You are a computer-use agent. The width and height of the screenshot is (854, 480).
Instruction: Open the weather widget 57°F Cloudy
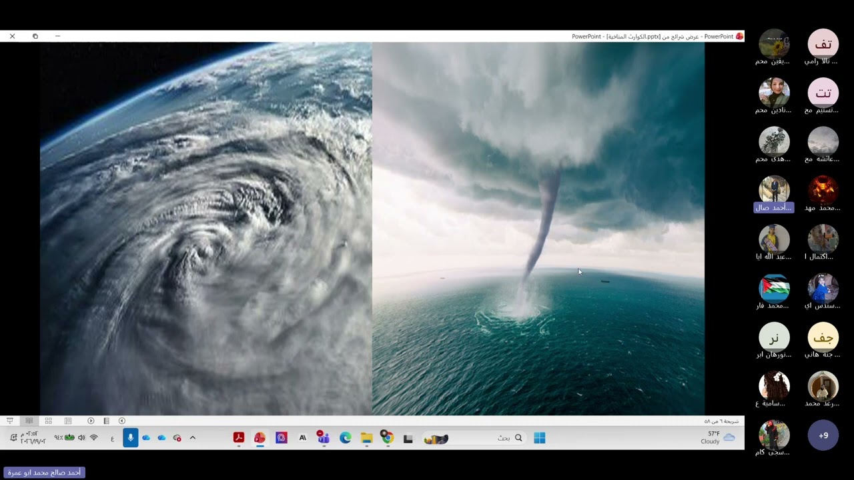(x=718, y=437)
